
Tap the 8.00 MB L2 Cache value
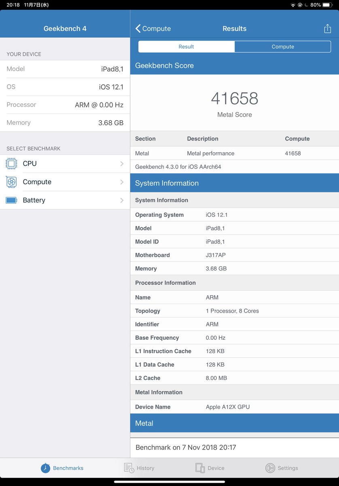[216, 378]
